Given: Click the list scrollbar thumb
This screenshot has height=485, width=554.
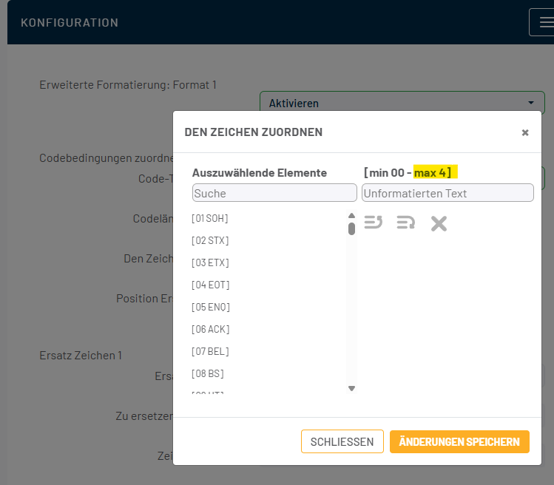Looking at the screenshot, I should pos(351,228).
